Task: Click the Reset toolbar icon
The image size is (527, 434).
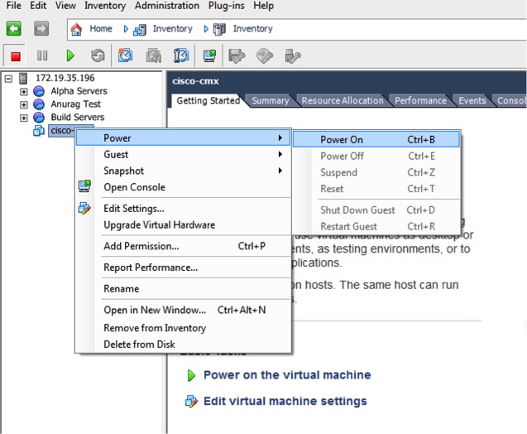Action: click(x=98, y=55)
